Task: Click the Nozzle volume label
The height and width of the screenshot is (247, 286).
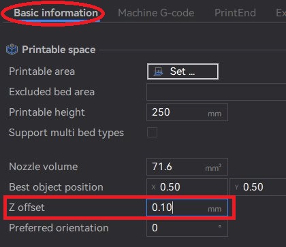Action: [x=44, y=167]
